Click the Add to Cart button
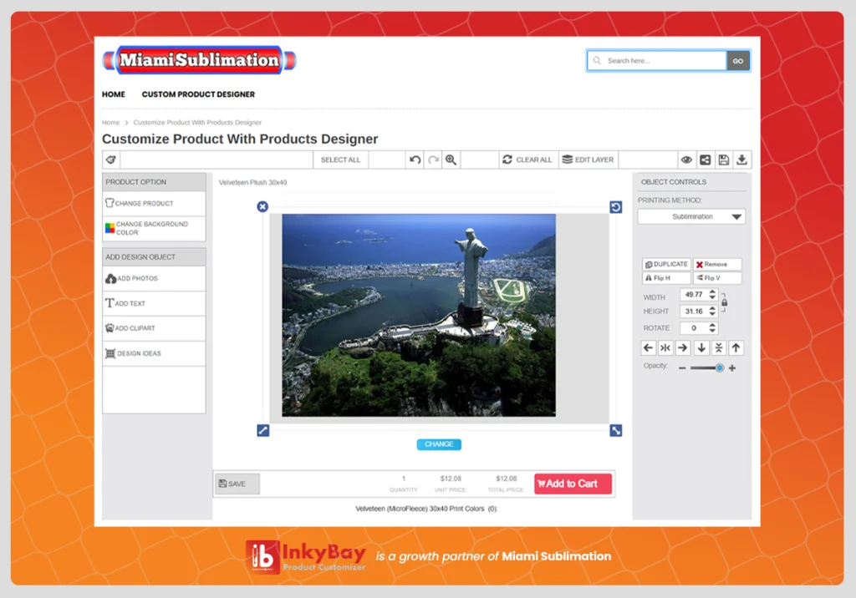Screen dimensions: 856x598 (573, 484)
